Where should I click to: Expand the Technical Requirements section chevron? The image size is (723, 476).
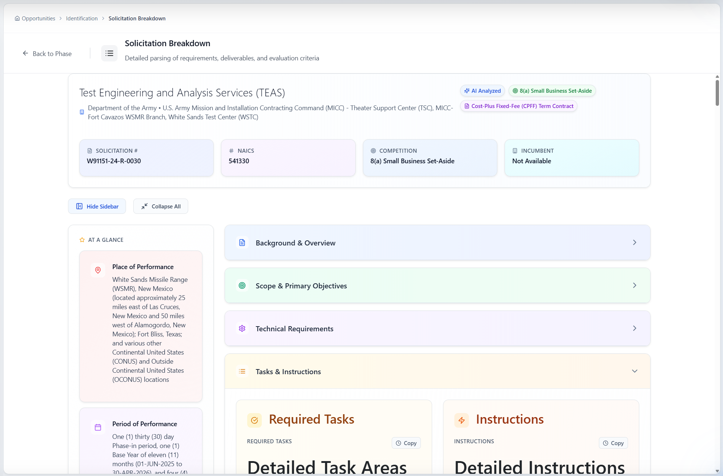pyautogui.click(x=635, y=328)
